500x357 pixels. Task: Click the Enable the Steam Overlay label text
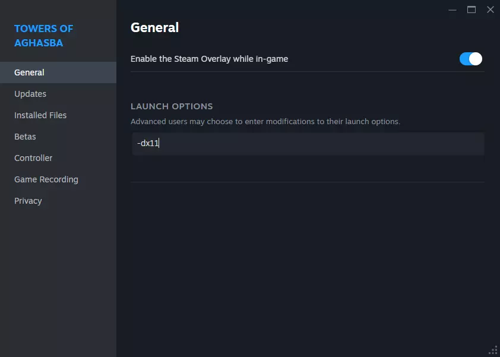(x=209, y=59)
